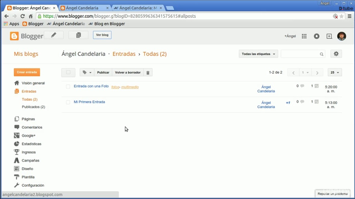
Task: Open Google notifications bell icon
Action: [317, 36]
